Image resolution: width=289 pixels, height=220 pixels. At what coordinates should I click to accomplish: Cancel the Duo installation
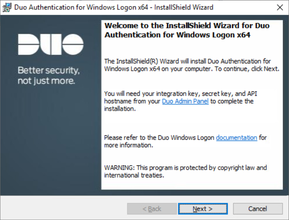click(x=258, y=209)
